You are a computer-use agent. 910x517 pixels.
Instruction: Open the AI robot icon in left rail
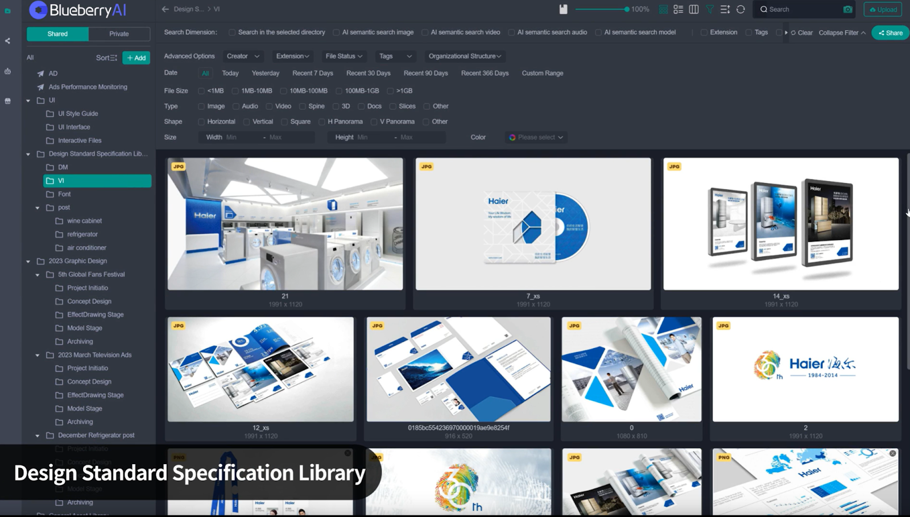tap(7, 71)
